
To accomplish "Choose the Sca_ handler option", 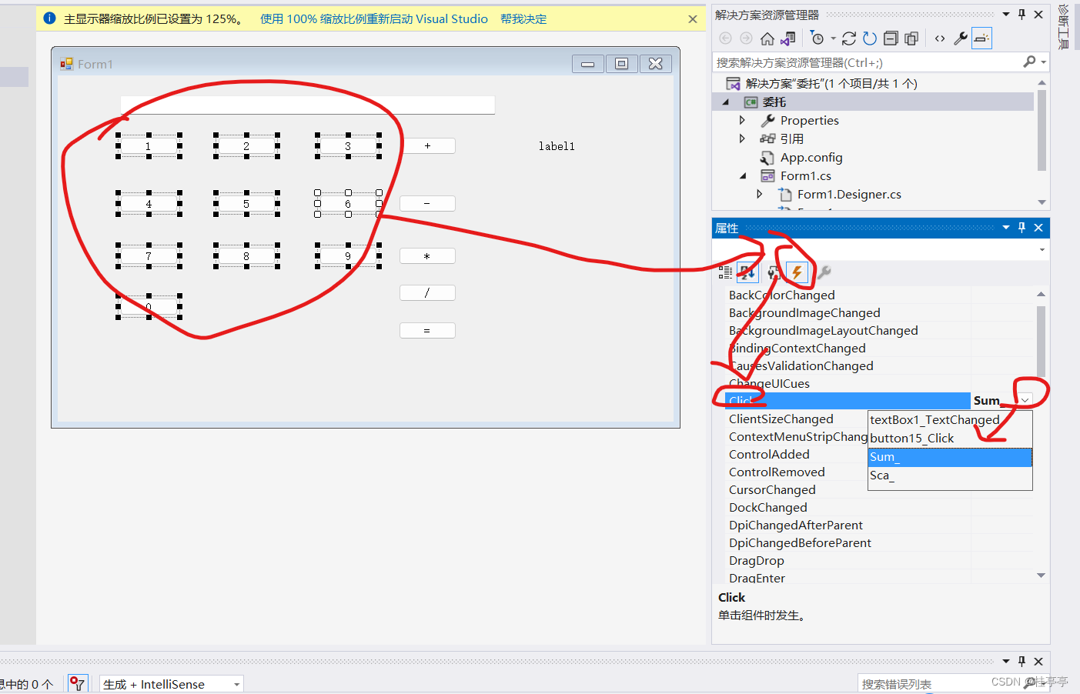I will tap(950, 475).
